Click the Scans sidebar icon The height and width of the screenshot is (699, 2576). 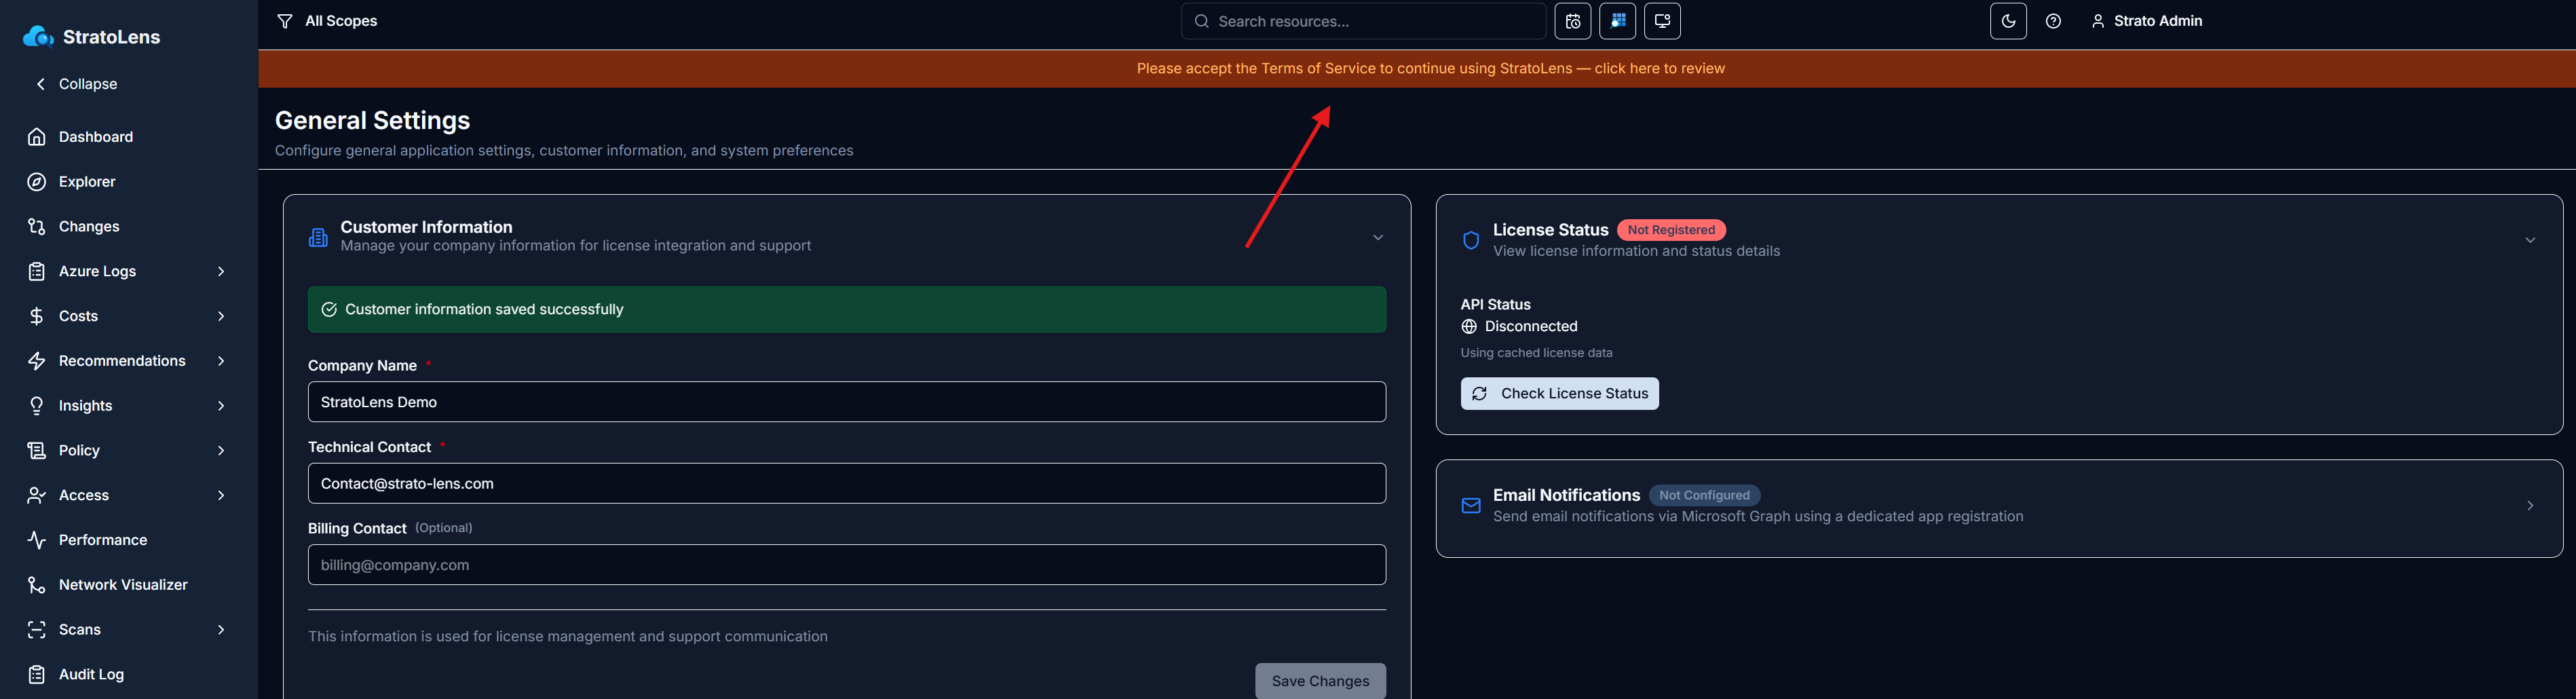37,630
